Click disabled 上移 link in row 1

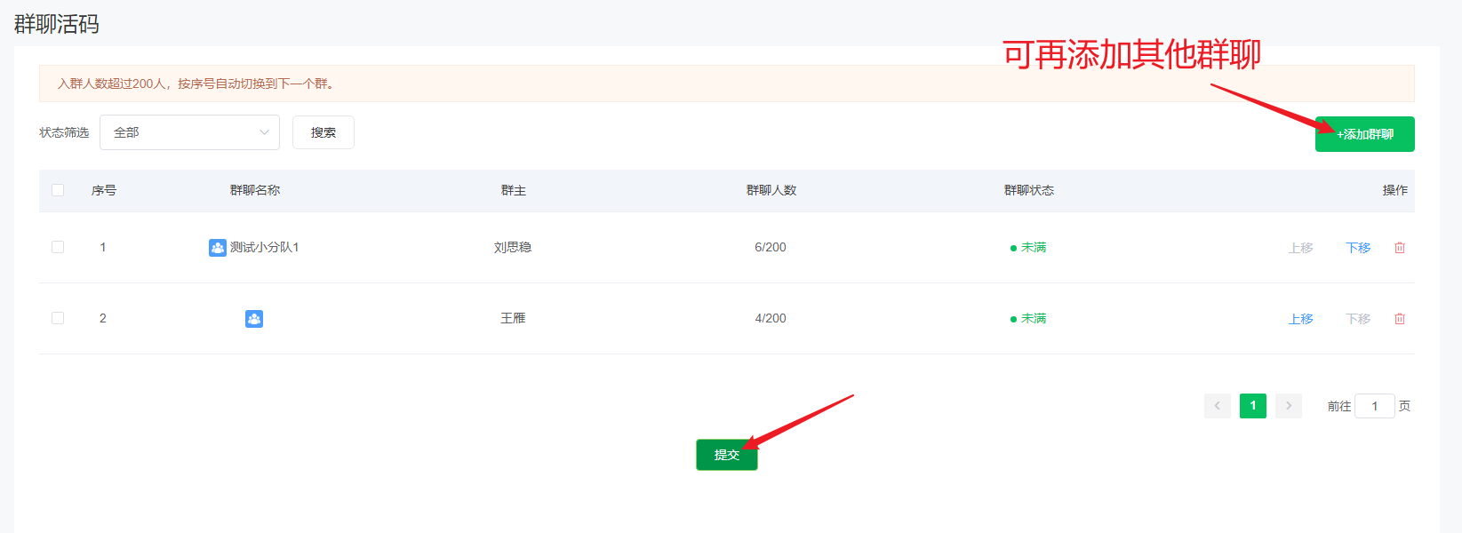click(1300, 248)
